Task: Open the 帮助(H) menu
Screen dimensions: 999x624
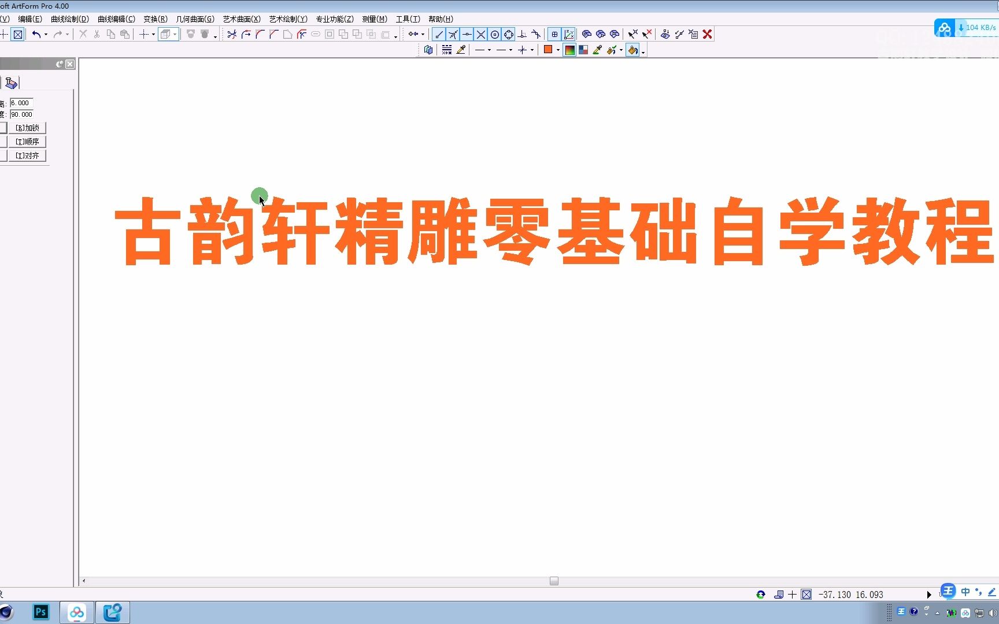Action: pyautogui.click(x=441, y=19)
